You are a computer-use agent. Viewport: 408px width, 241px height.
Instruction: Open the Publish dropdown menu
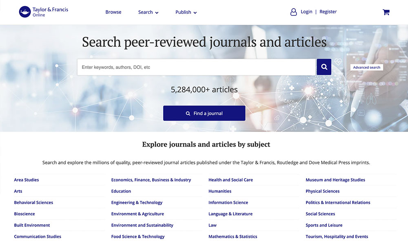[186, 12]
